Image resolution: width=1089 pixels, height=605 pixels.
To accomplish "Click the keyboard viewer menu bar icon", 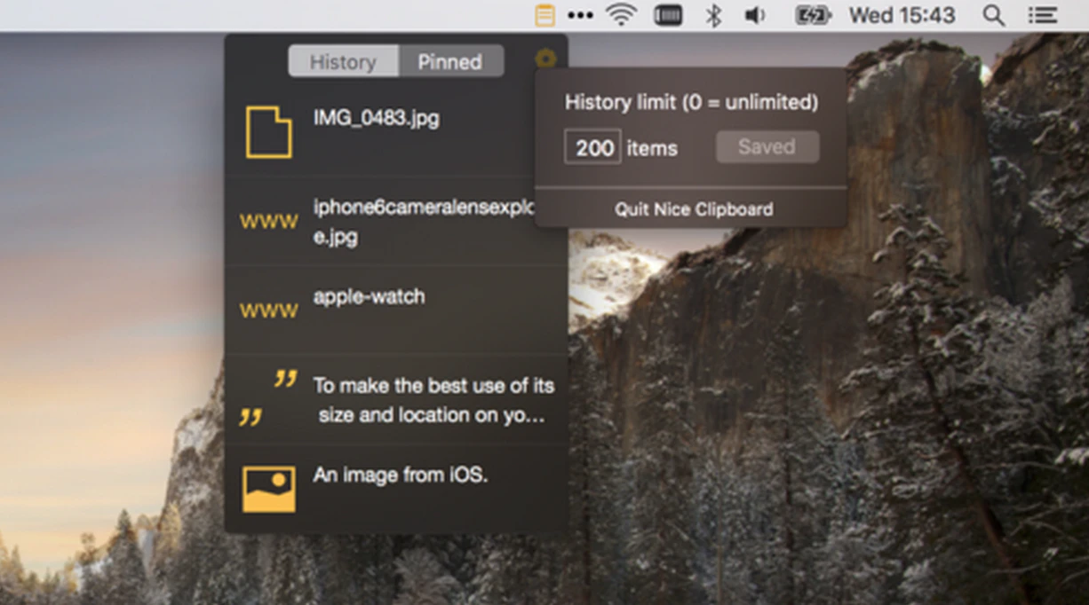I will tap(668, 15).
